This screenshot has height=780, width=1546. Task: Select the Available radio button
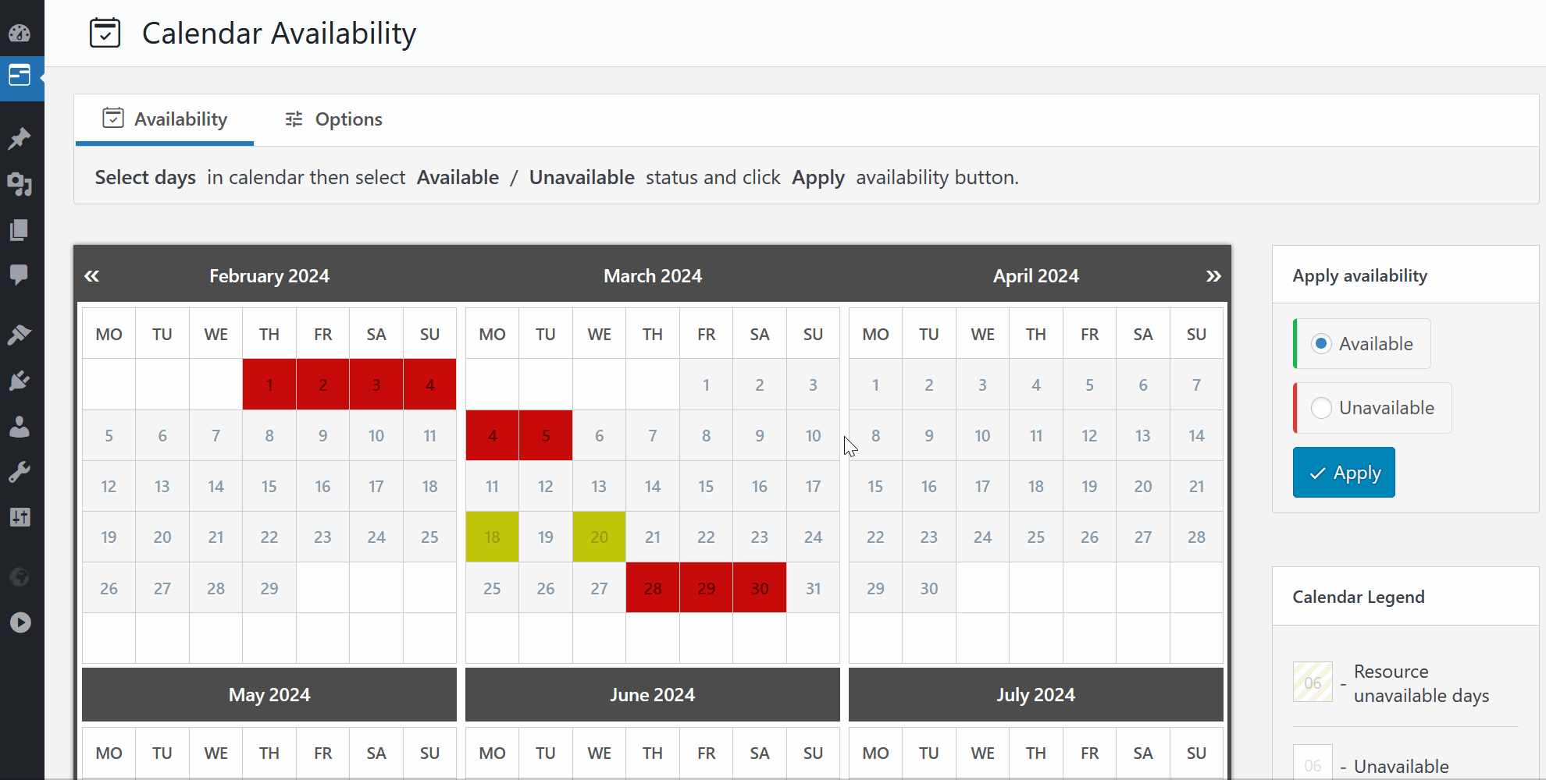click(x=1321, y=344)
